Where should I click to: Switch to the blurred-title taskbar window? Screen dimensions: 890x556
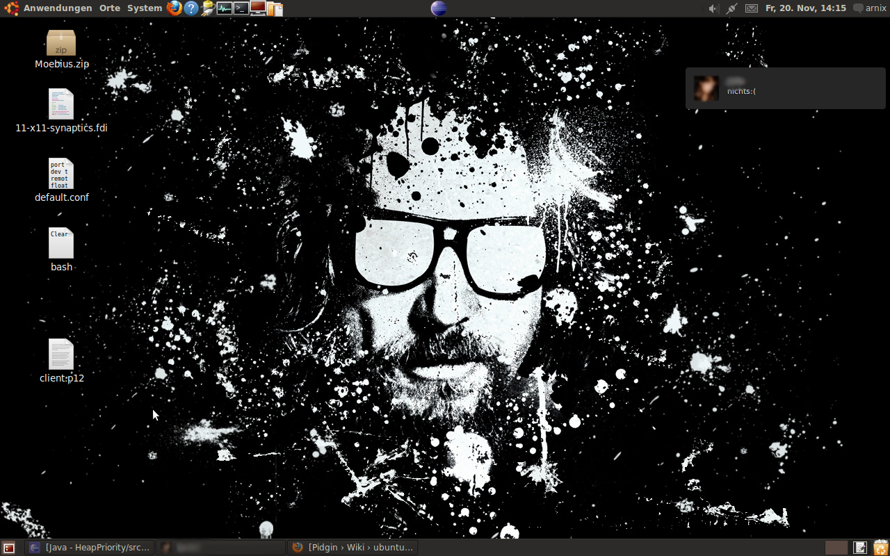(221, 548)
